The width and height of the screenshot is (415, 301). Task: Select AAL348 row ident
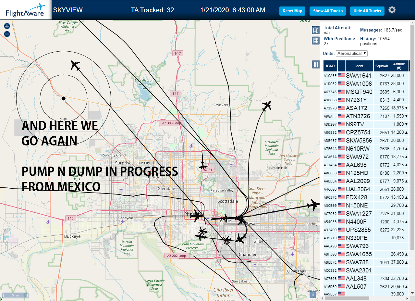tap(356, 278)
